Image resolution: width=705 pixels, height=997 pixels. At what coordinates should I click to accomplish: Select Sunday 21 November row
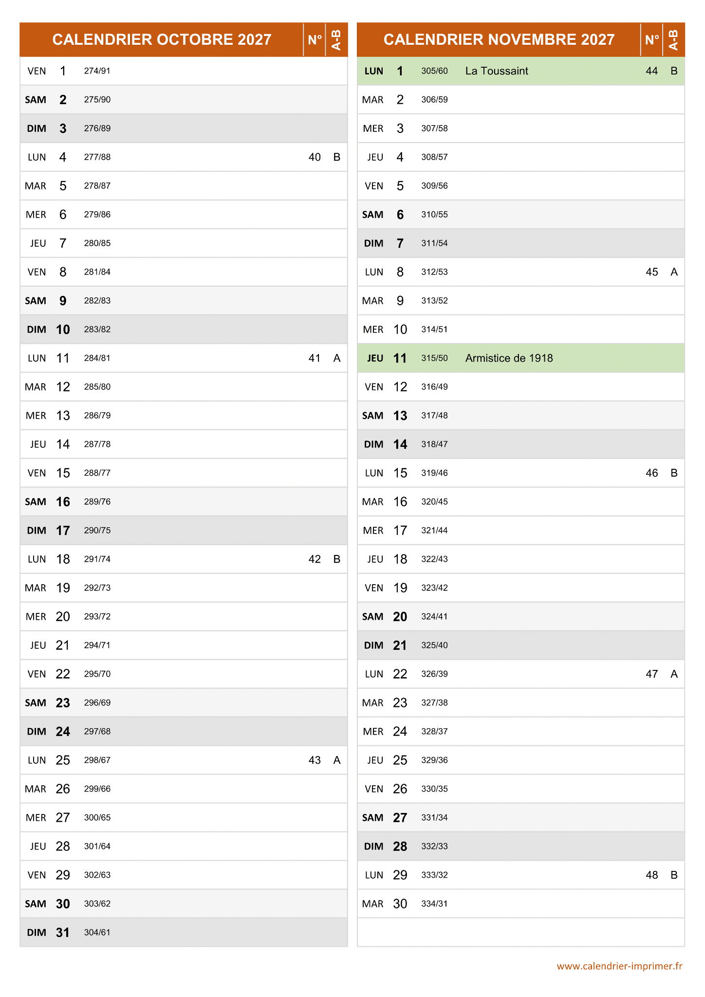tap(520, 646)
